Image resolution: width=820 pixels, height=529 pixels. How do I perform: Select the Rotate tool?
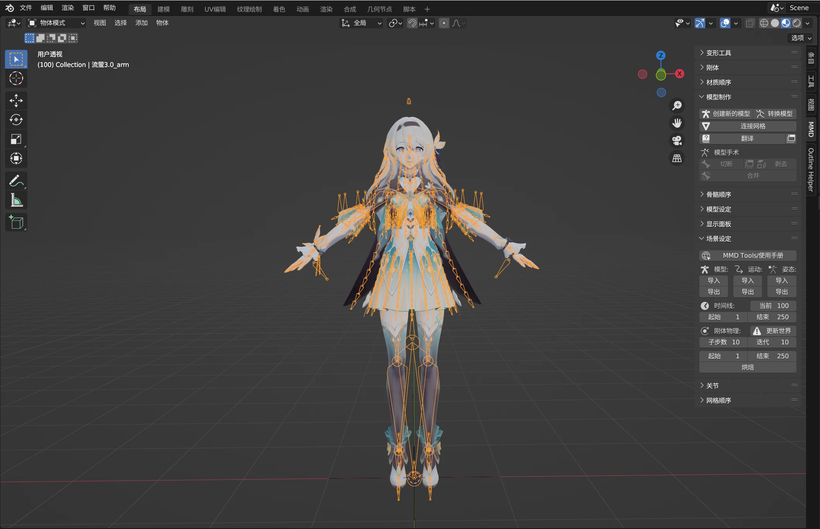[x=16, y=120]
